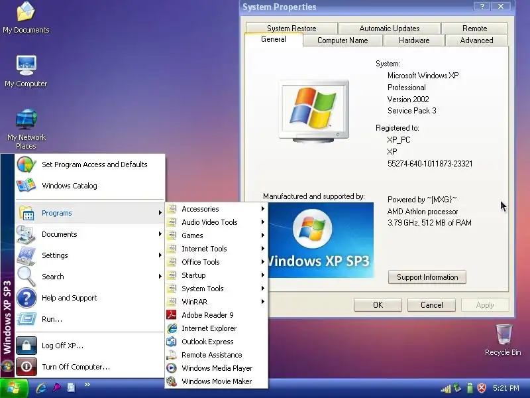Click the Start button Windows logo
This screenshot has width=530, height=398.
(13, 388)
